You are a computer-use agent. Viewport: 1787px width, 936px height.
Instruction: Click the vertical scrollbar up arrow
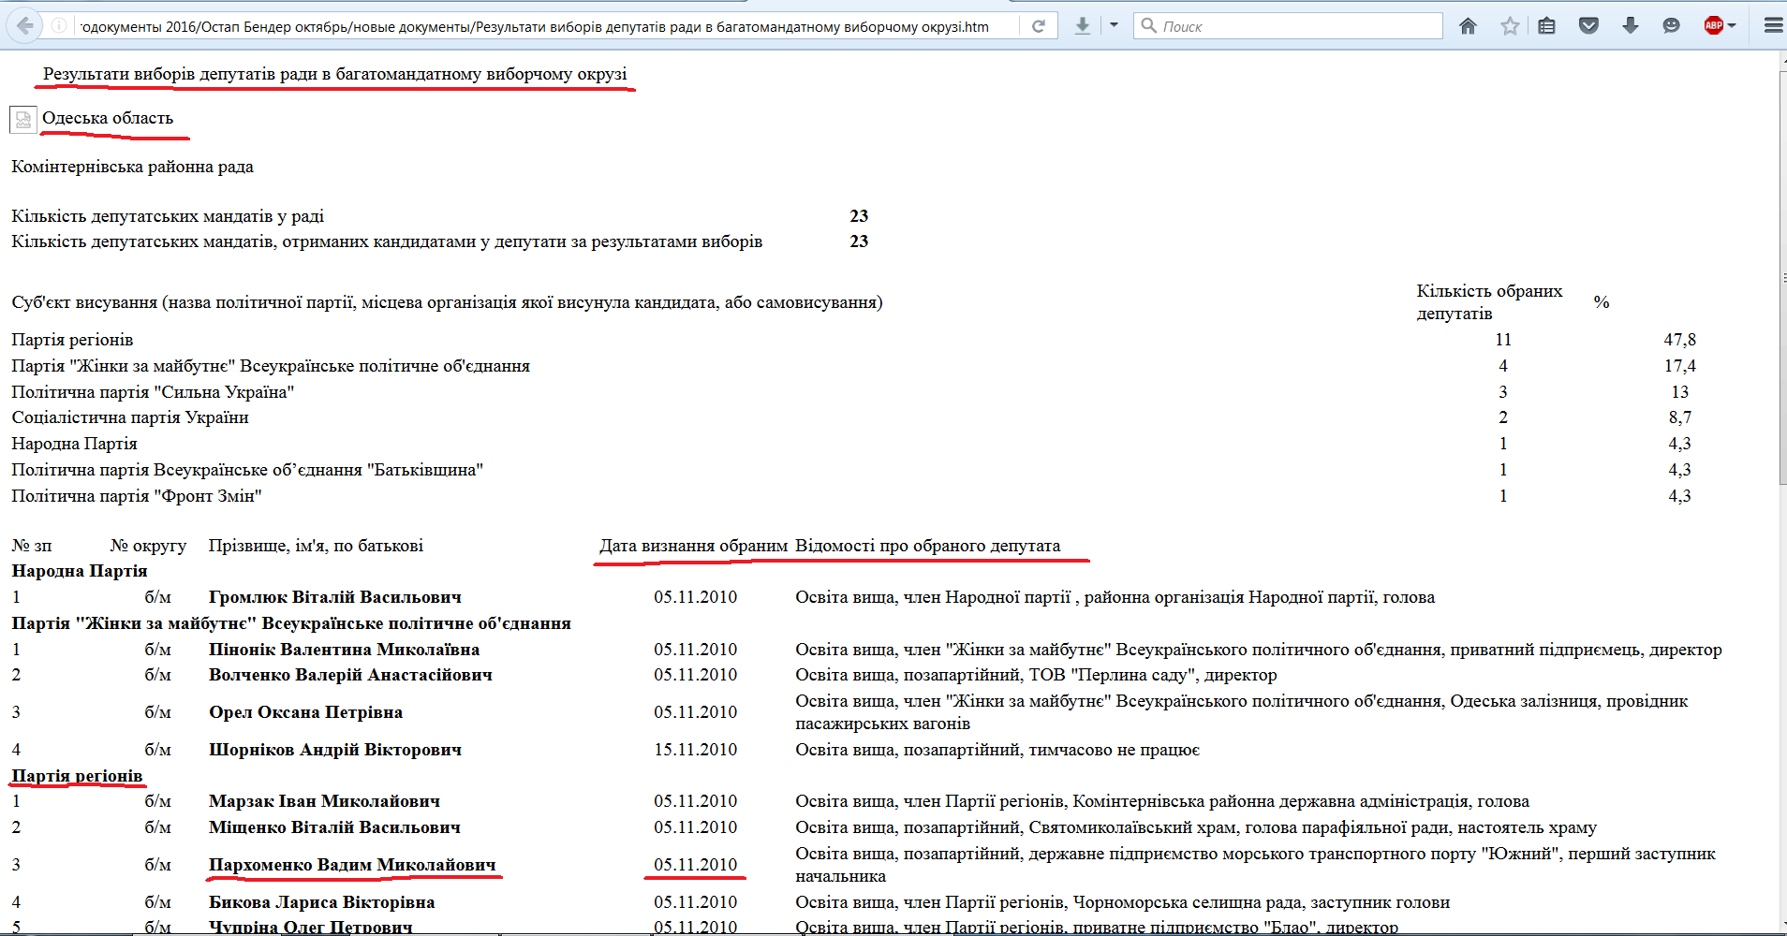point(1781,60)
